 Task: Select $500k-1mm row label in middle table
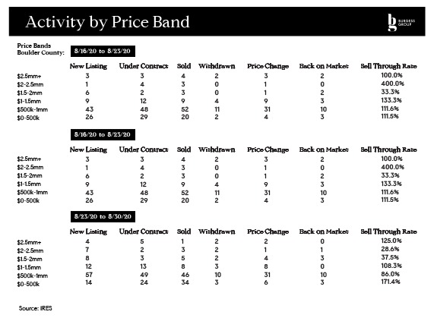click(33, 192)
